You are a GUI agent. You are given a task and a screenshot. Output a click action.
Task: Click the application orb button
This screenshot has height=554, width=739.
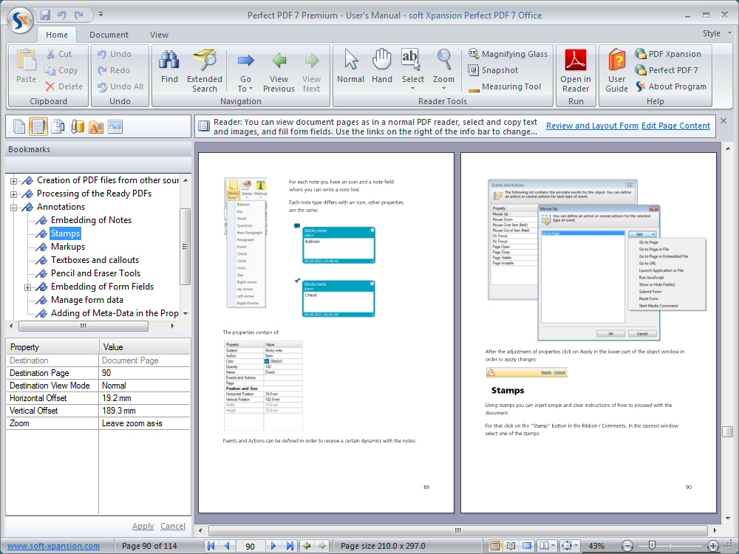click(x=20, y=20)
